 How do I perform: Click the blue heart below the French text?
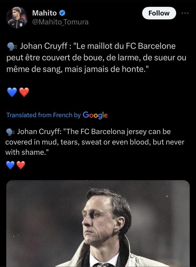click(12, 92)
